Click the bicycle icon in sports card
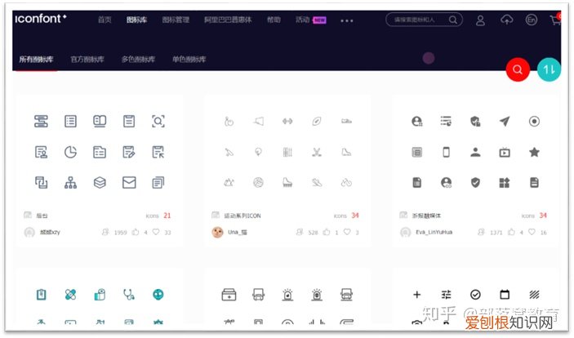Image resolution: width=574 pixels, height=338 pixels. tap(346, 182)
